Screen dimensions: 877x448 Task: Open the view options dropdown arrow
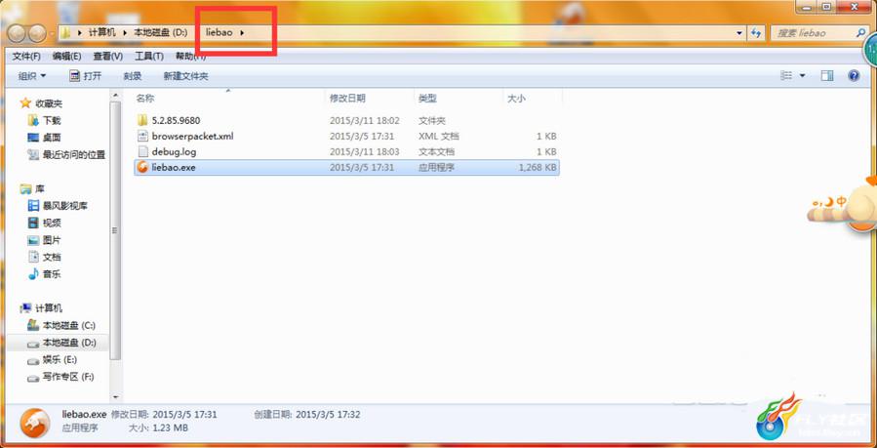point(802,75)
